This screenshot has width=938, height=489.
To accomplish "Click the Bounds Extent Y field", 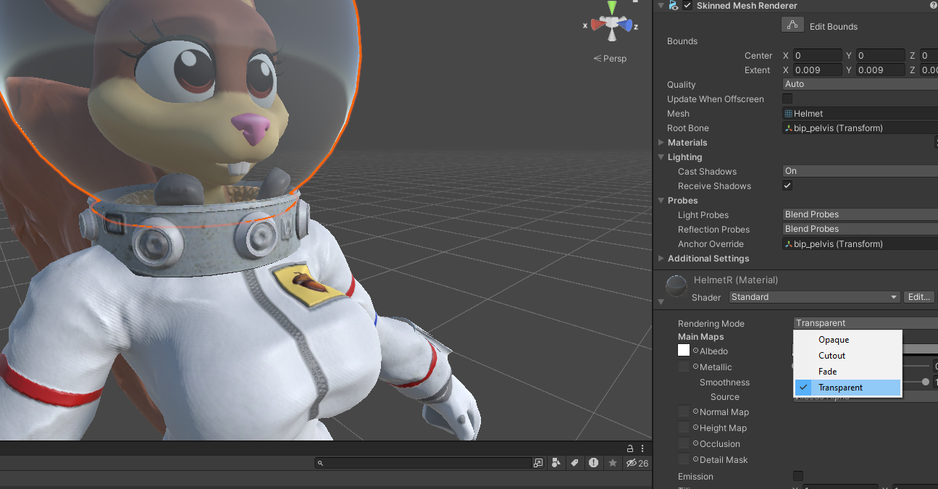I will click(x=880, y=70).
